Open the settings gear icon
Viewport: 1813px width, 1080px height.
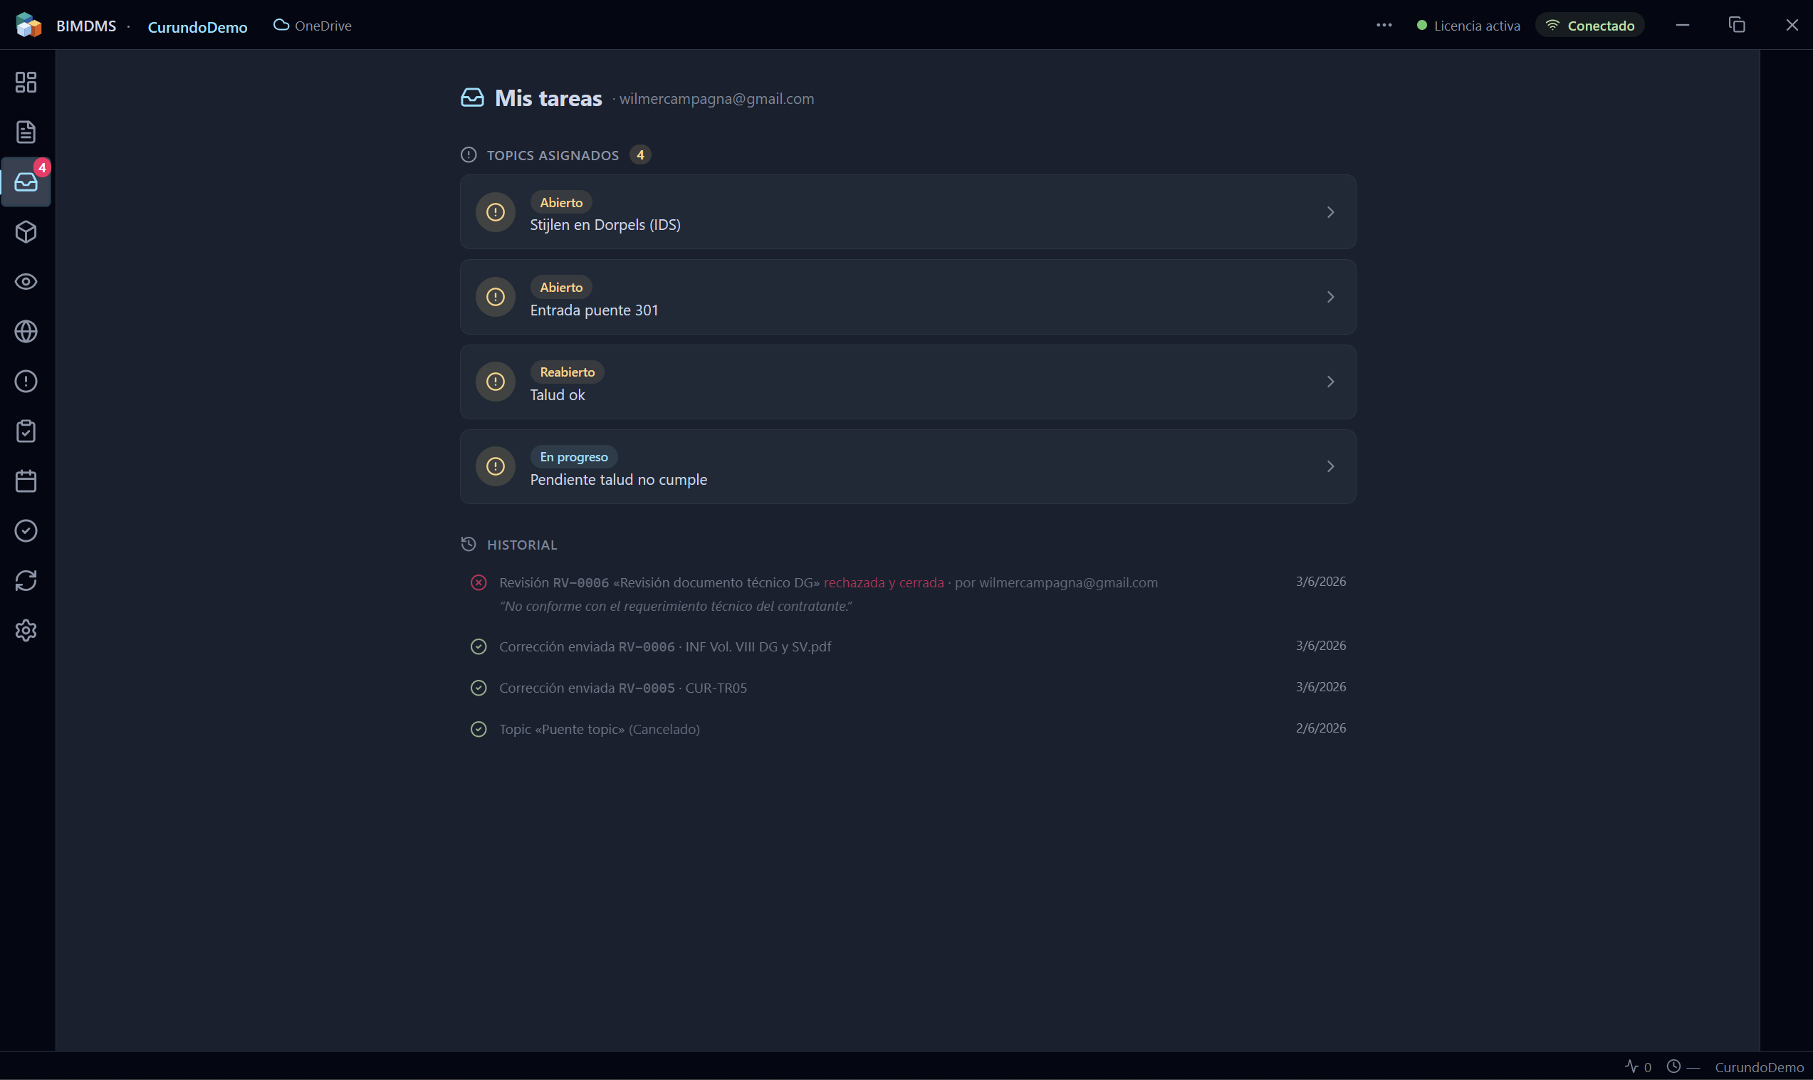point(26,631)
